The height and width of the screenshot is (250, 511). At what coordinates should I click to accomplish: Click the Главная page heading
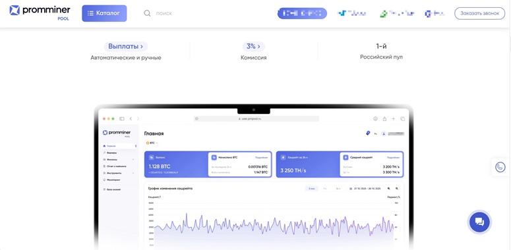(154, 134)
